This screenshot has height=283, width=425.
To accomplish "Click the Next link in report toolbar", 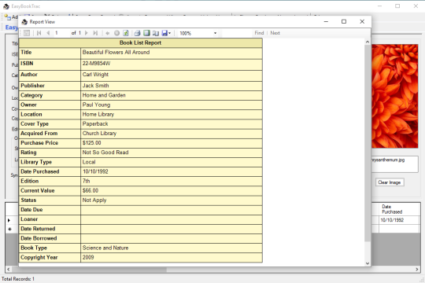I will [275, 33].
